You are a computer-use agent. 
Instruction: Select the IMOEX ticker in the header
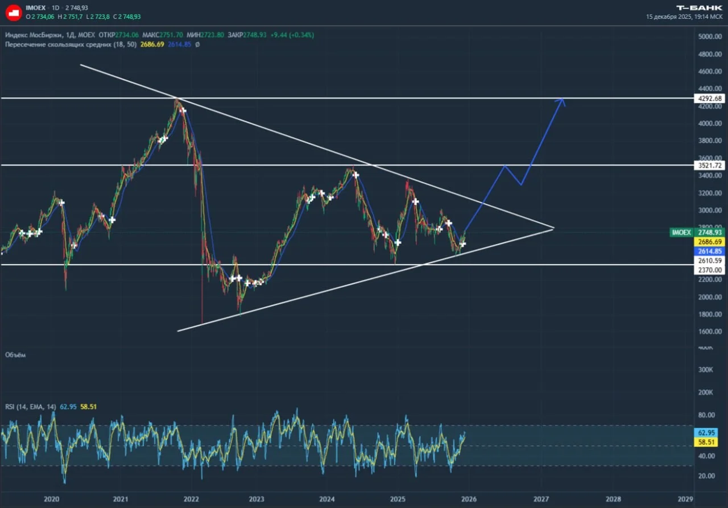(35, 9)
